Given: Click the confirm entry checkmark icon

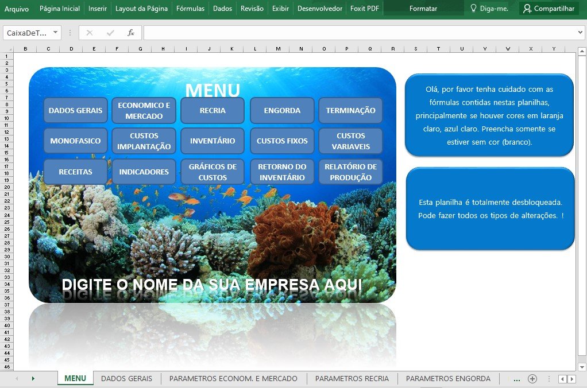Looking at the screenshot, I should [x=110, y=33].
